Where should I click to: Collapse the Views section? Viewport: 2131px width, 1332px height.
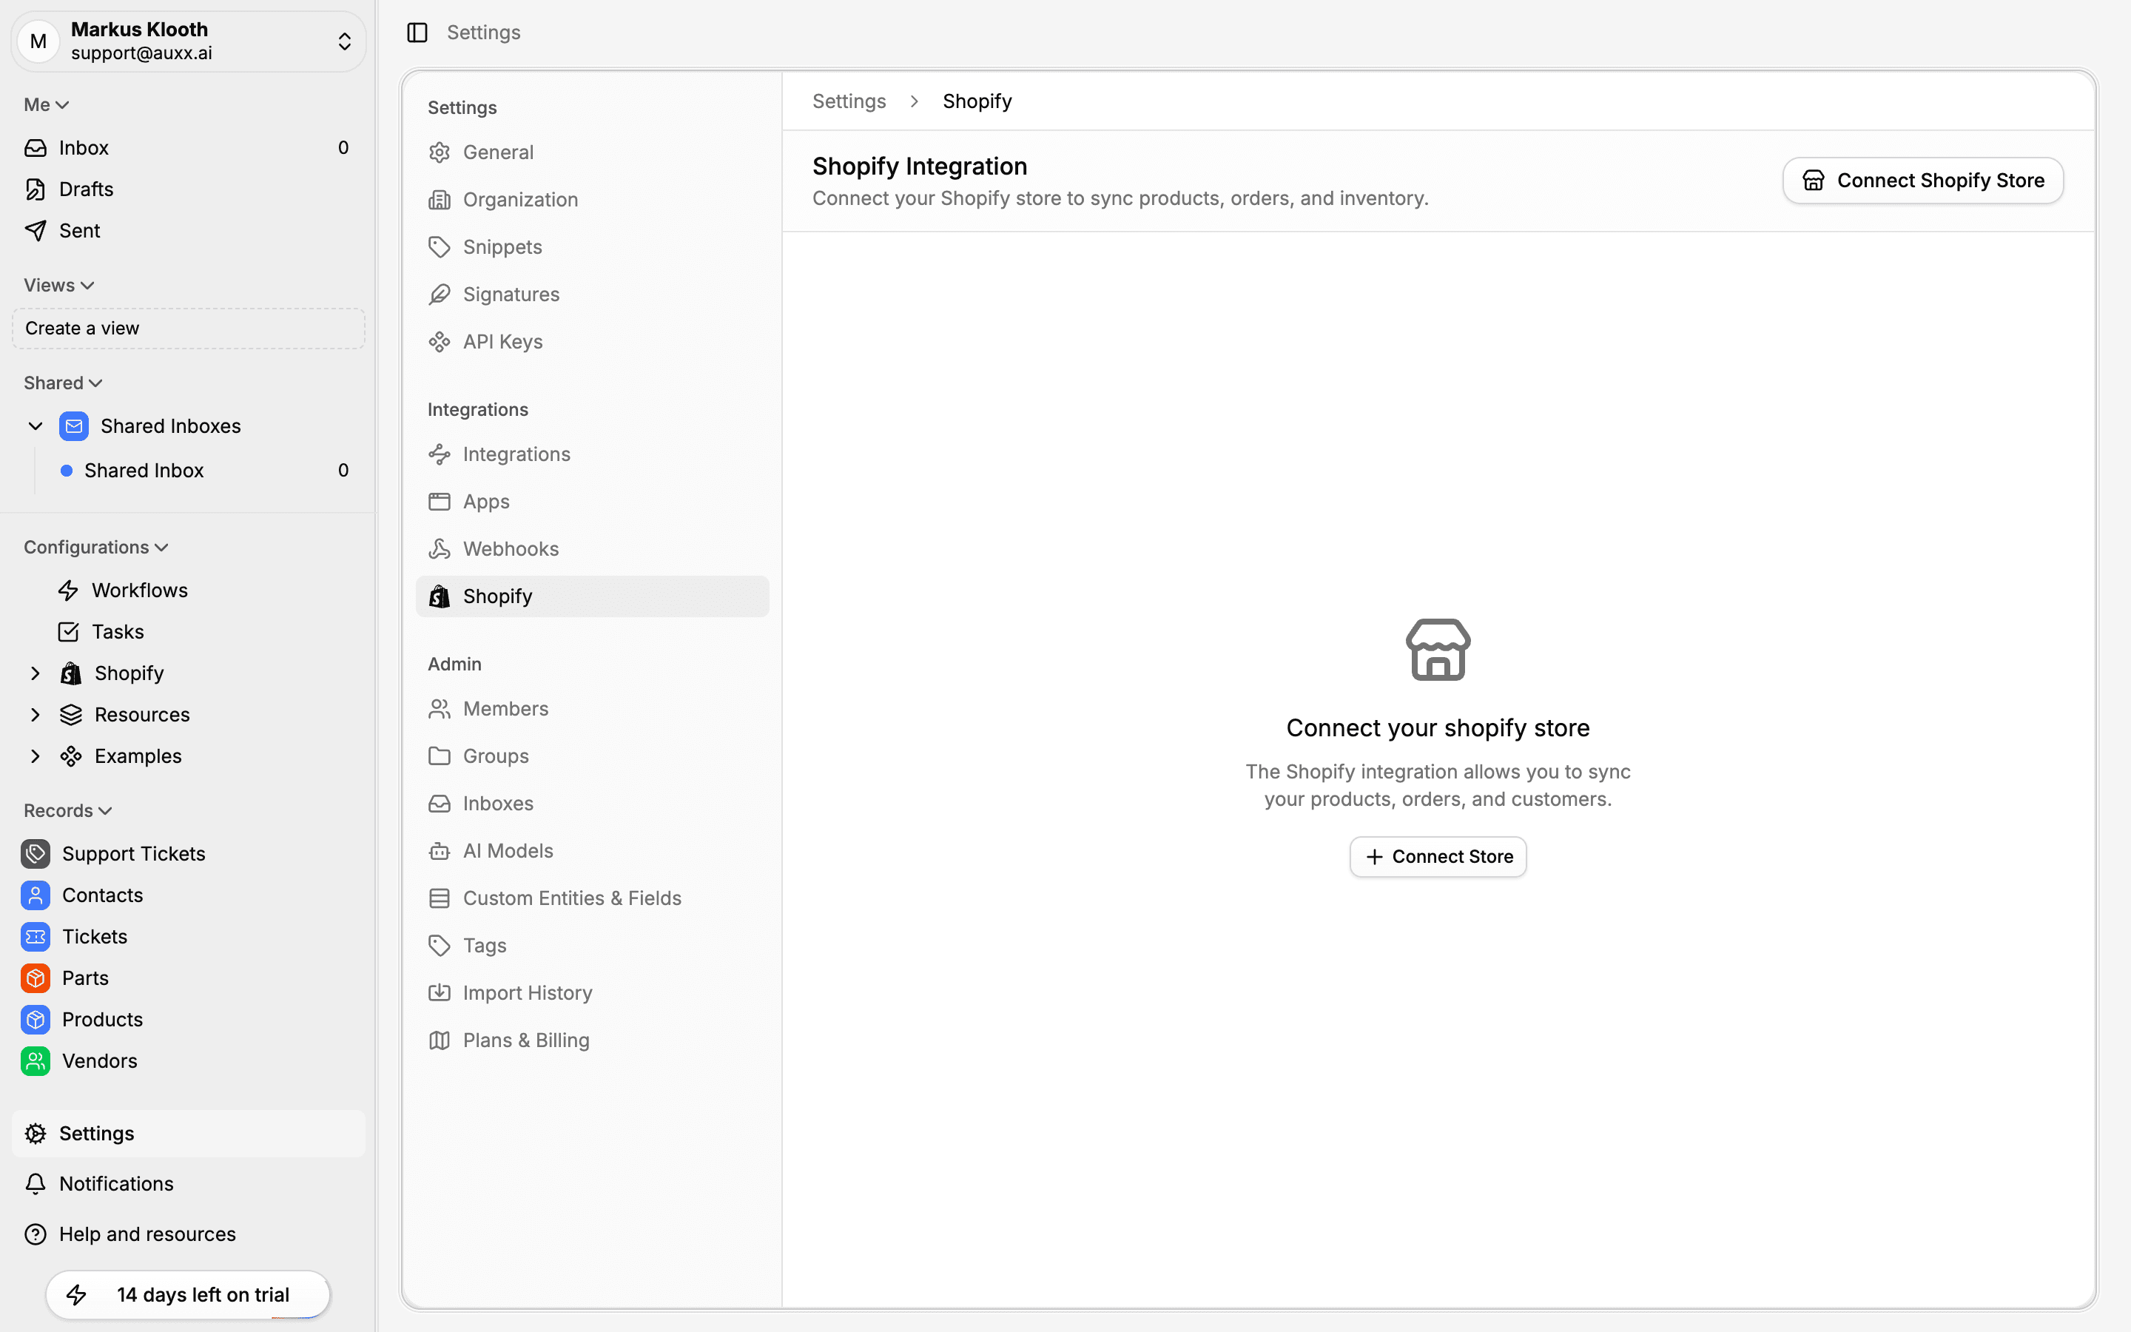pos(59,286)
